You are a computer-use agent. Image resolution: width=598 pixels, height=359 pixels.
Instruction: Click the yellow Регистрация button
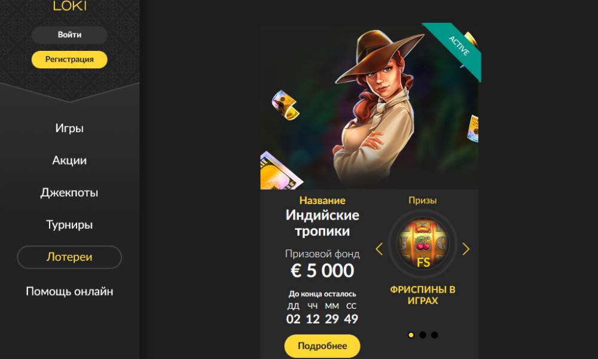[69, 59]
